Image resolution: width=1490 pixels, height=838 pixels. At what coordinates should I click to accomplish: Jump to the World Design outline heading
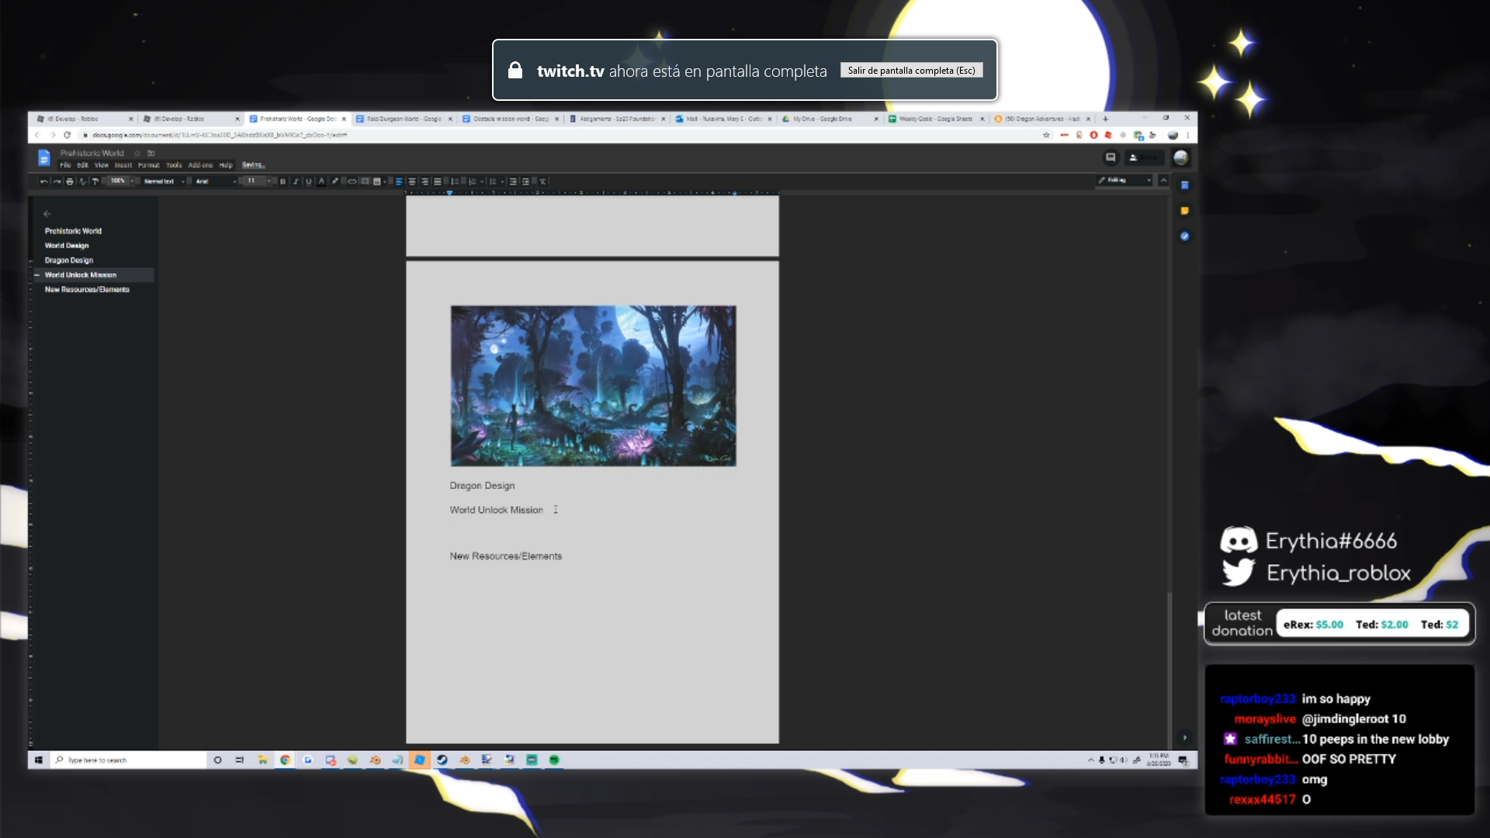67,246
